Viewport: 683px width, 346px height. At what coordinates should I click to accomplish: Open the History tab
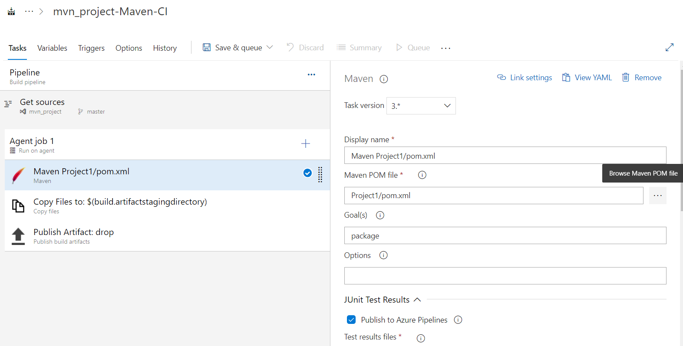point(165,48)
